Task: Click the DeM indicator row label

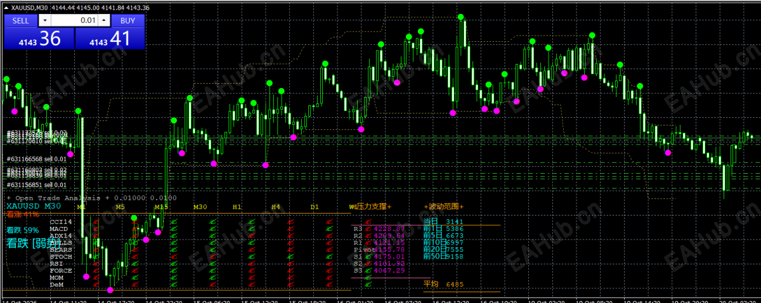Action: 55,285
